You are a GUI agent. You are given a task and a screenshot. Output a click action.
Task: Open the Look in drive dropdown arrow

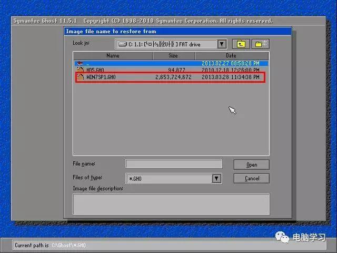(x=222, y=44)
